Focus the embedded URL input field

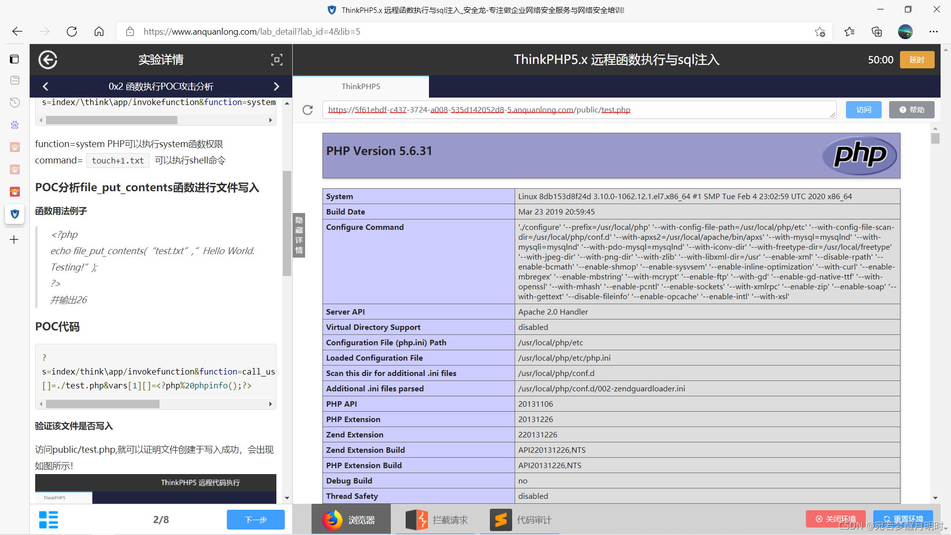pos(579,110)
